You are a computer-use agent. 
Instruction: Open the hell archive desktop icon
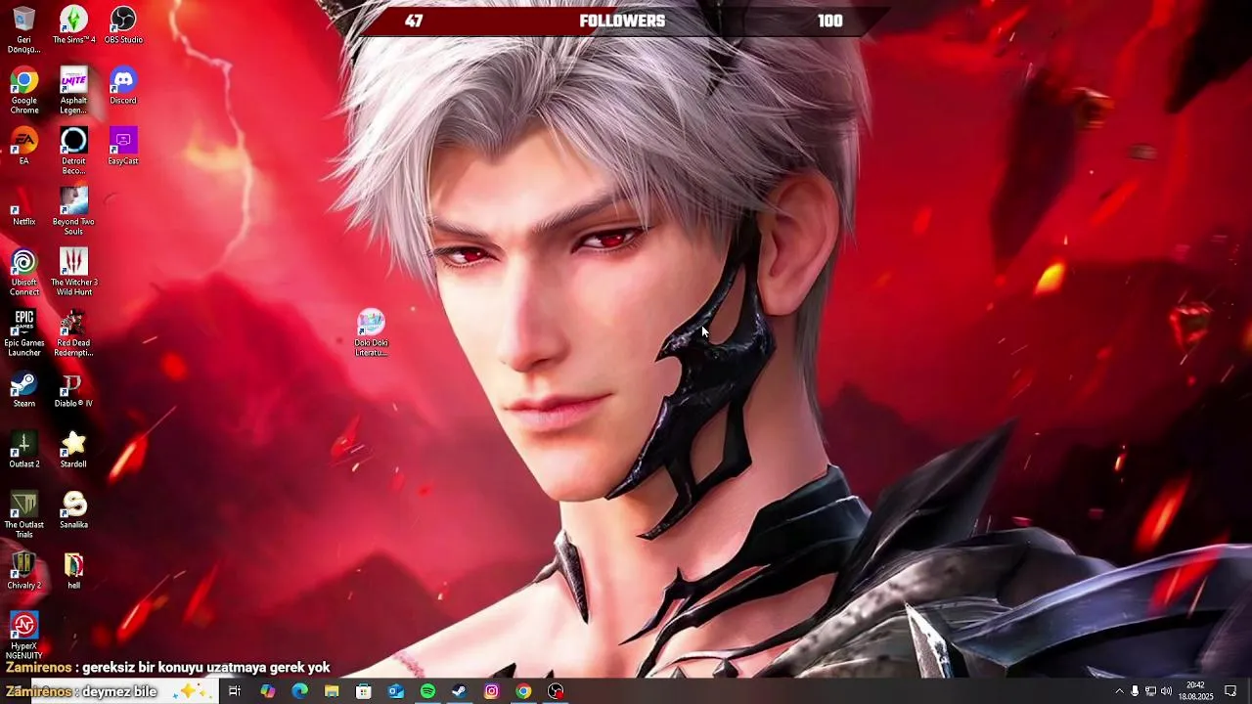pyautogui.click(x=73, y=571)
